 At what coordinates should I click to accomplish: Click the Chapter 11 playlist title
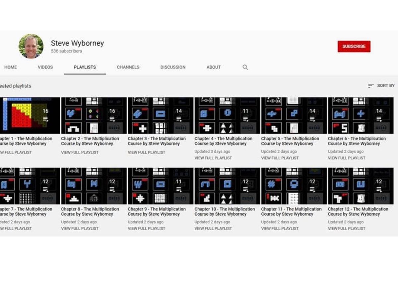(292, 212)
